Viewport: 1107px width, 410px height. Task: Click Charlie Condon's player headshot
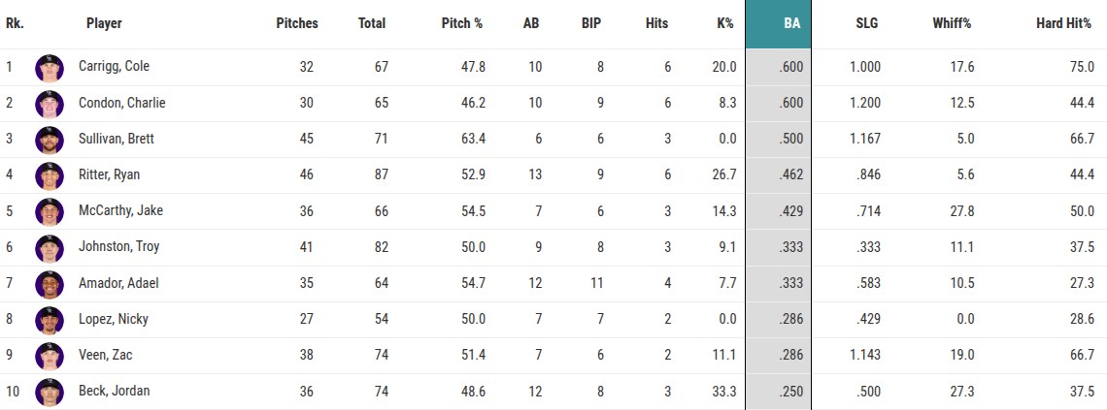coord(49,104)
